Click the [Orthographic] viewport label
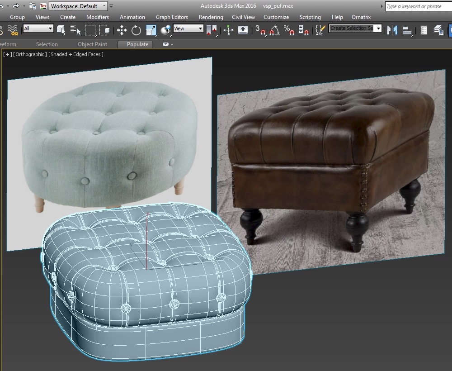This screenshot has width=452, height=371. pyautogui.click(x=30, y=54)
